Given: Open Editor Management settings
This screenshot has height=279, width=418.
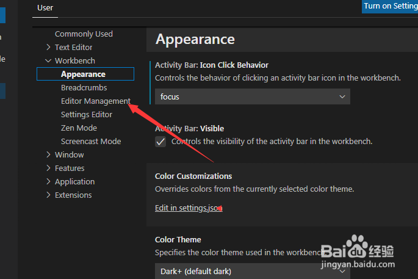Looking at the screenshot, I should coord(95,101).
